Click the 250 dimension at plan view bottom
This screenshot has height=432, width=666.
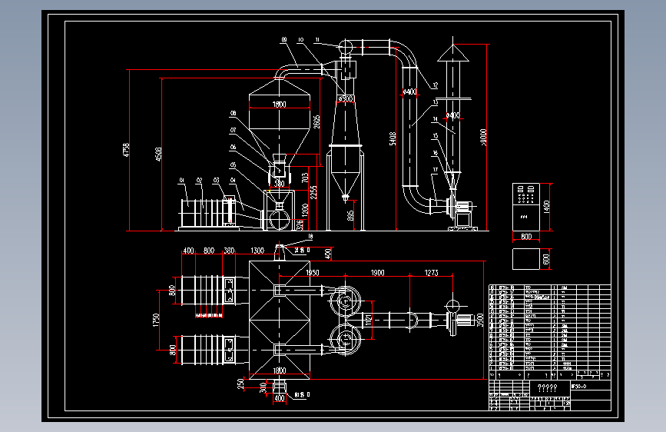coord(240,384)
